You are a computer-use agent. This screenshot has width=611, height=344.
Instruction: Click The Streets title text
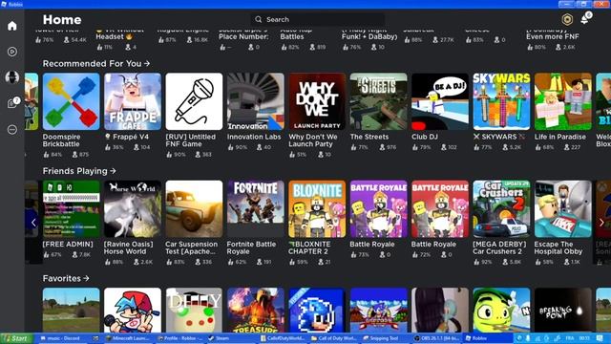click(369, 137)
